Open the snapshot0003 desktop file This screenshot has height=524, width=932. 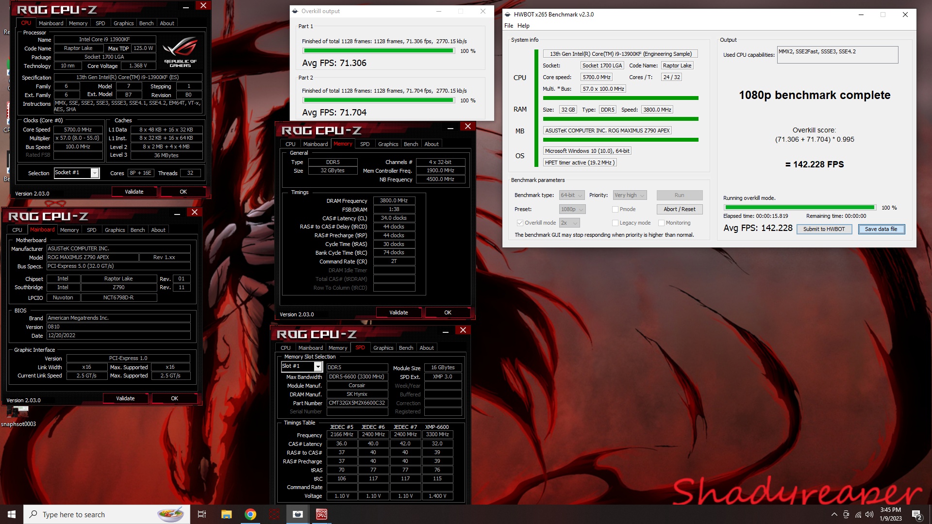click(18, 416)
